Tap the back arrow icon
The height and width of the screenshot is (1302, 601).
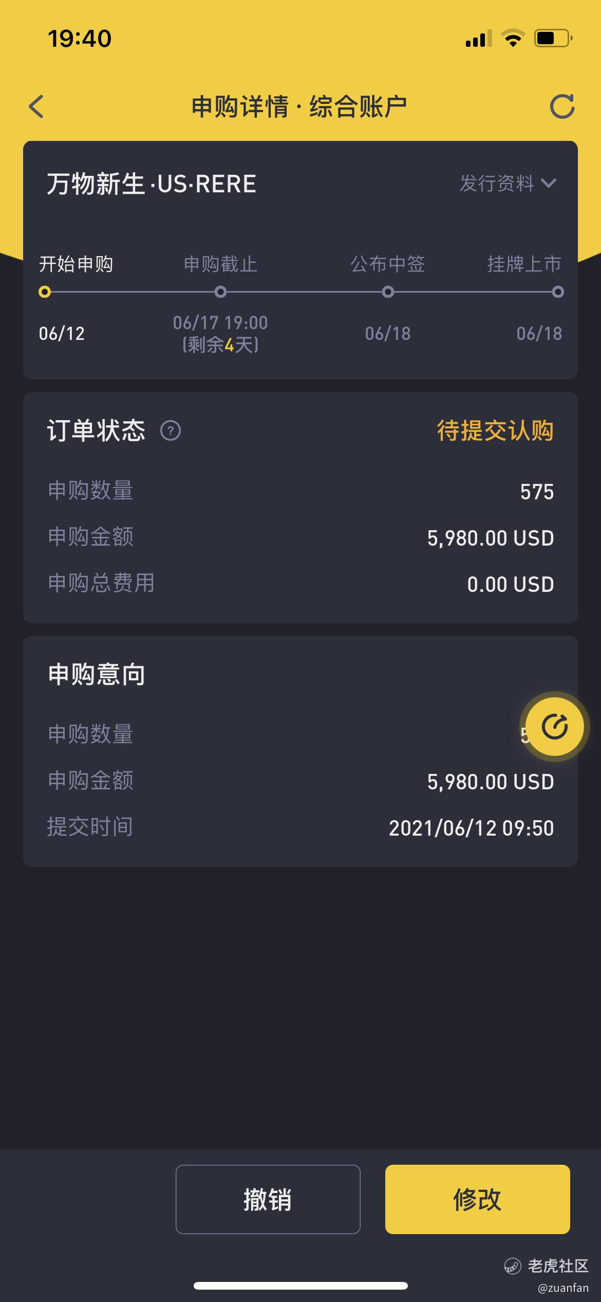[36, 106]
